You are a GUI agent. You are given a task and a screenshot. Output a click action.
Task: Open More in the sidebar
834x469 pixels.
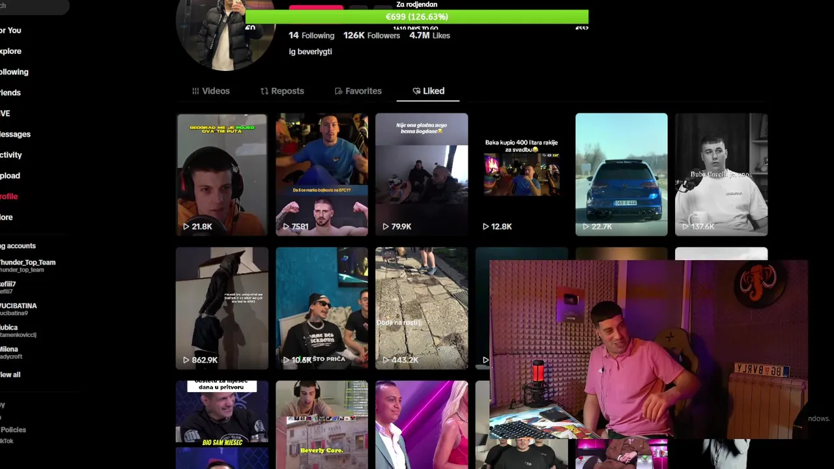[x=7, y=218]
